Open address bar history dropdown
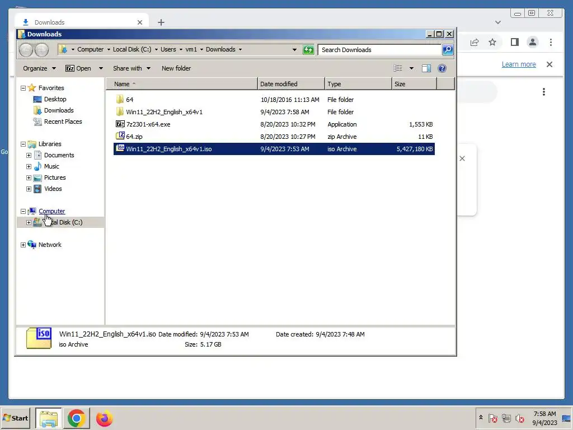The height and width of the screenshot is (430, 573). pos(294,50)
